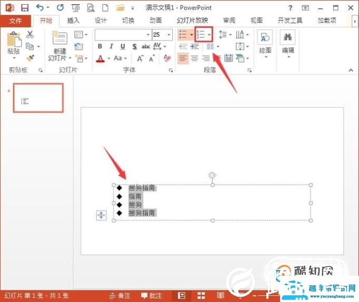Insert a 新建幻灯片 new slide
Screen dimensions: 359x302
point(60,46)
